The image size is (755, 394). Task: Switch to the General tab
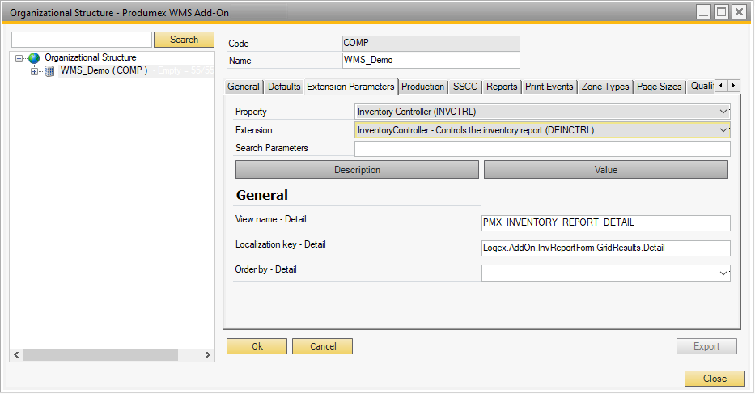[243, 87]
